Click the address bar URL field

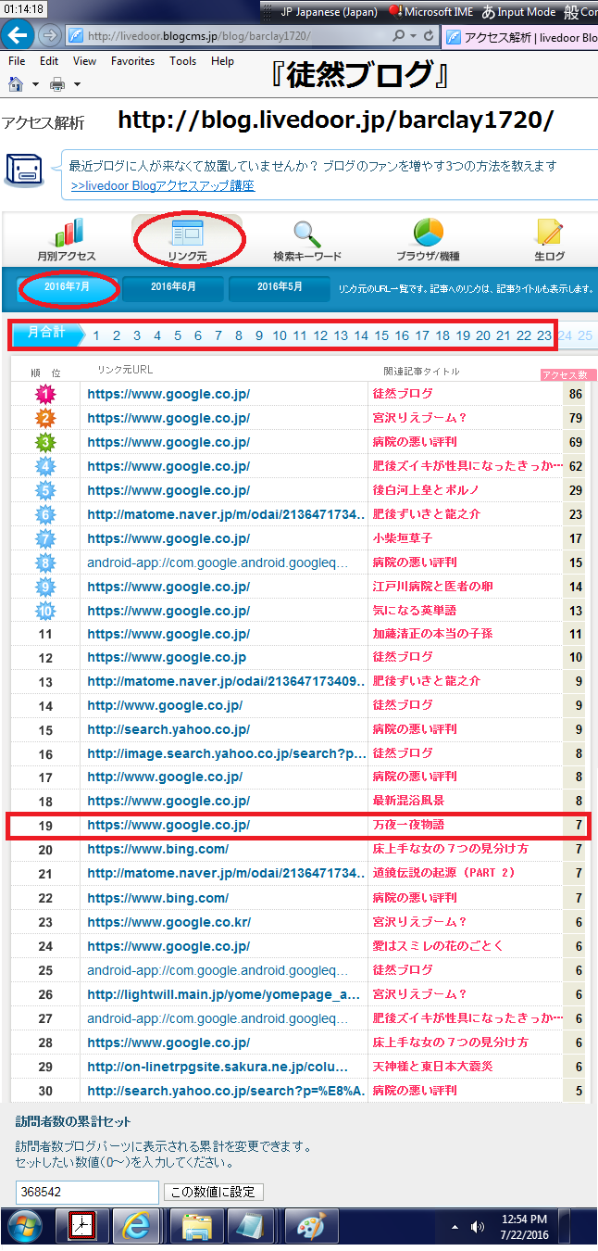click(227, 35)
